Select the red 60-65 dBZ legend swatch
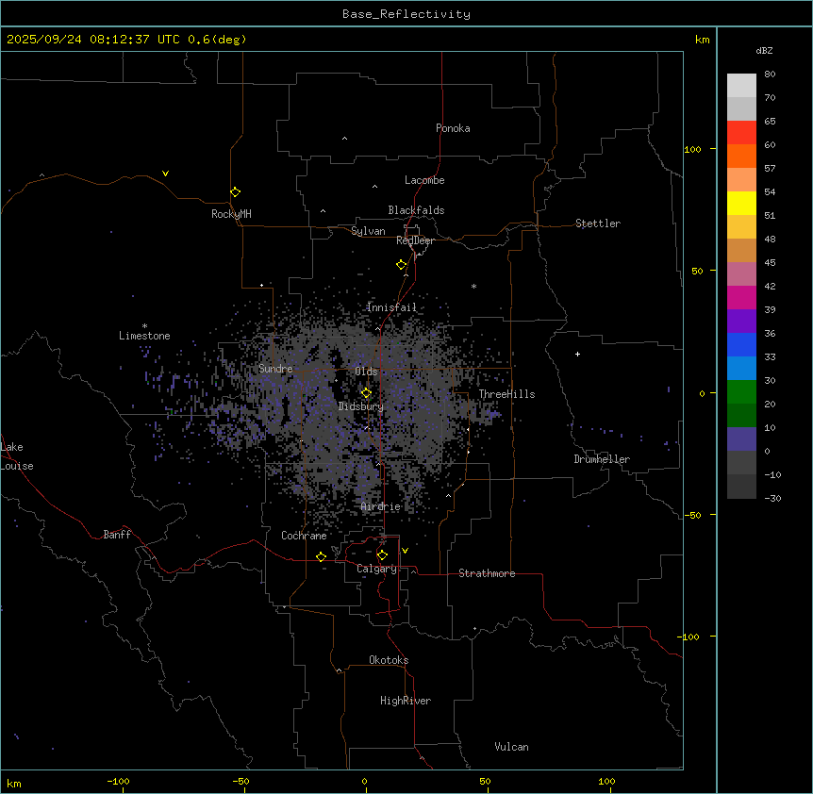The image size is (813, 794). point(741,132)
